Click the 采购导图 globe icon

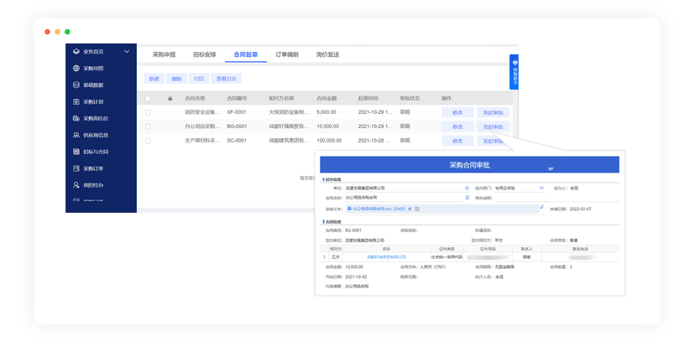[x=76, y=69]
